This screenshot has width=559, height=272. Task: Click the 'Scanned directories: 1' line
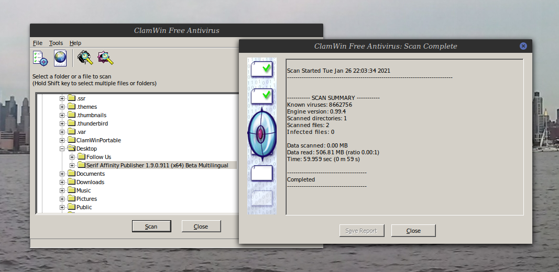pos(317,118)
